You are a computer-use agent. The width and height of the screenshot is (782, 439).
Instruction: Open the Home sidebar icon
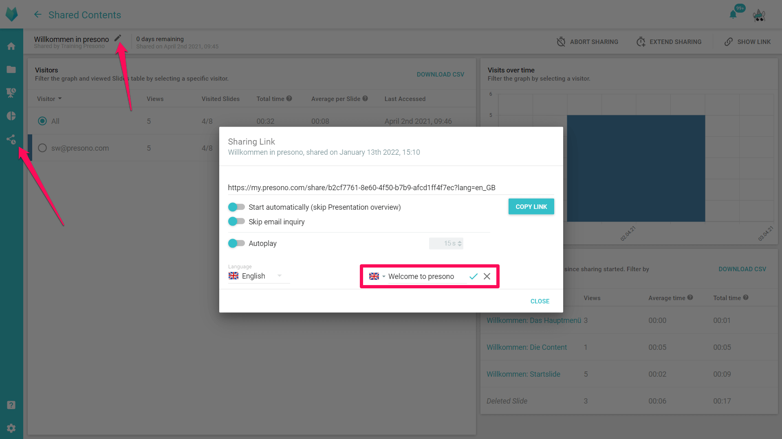(x=11, y=46)
